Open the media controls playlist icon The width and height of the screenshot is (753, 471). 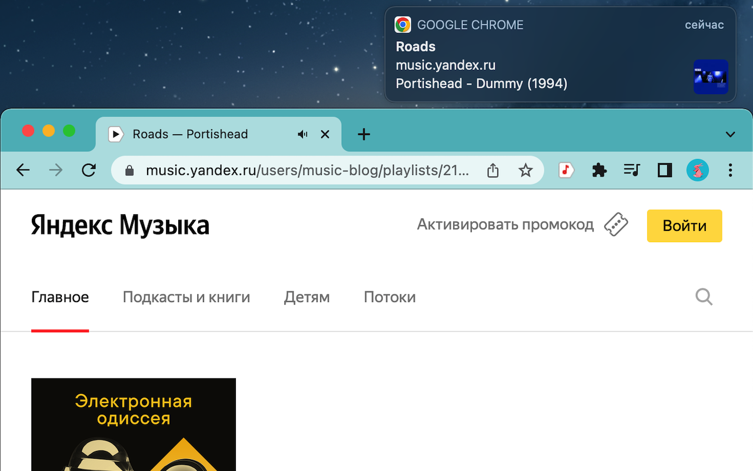pyautogui.click(x=632, y=171)
